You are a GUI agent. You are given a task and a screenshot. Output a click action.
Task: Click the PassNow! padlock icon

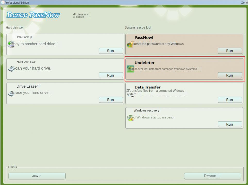[x=130, y=44]
